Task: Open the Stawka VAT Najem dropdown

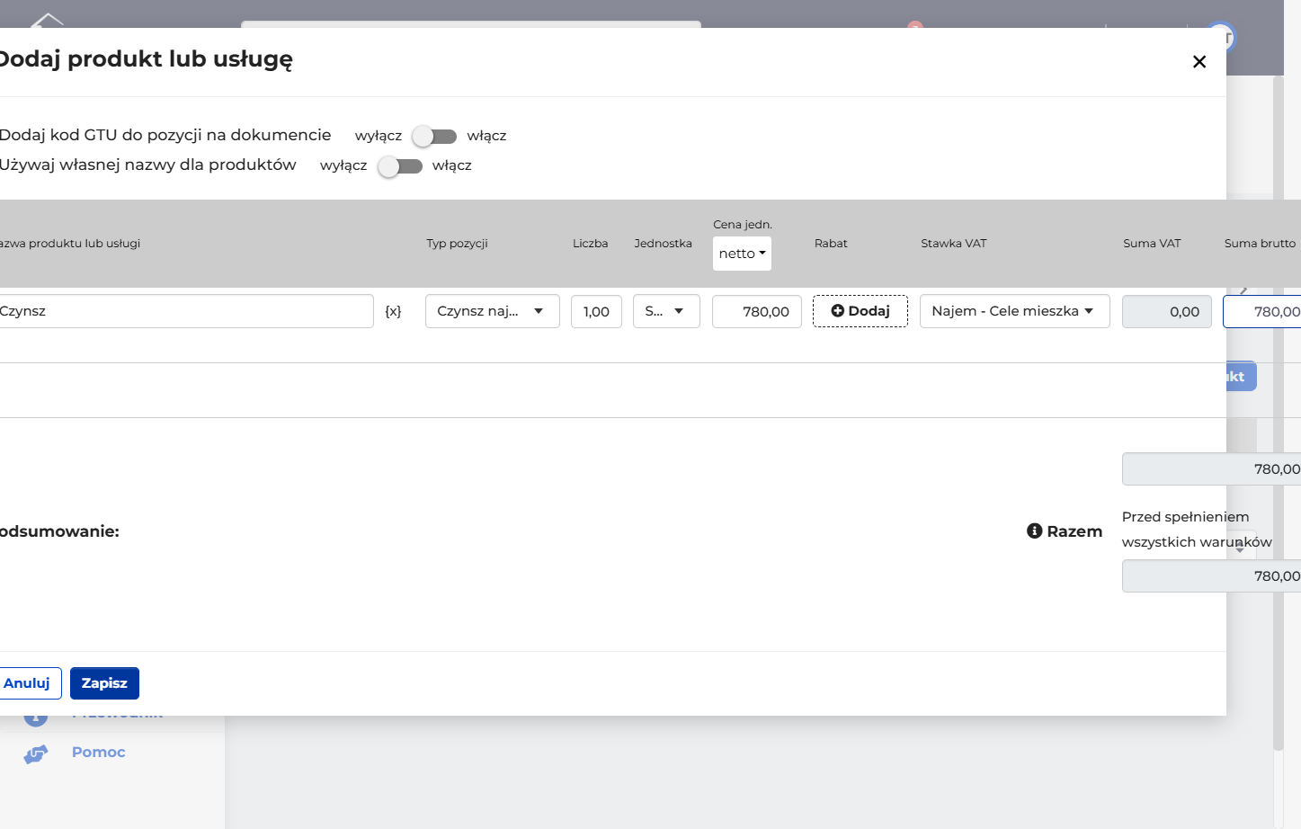Action: [x=1014, y=311]
